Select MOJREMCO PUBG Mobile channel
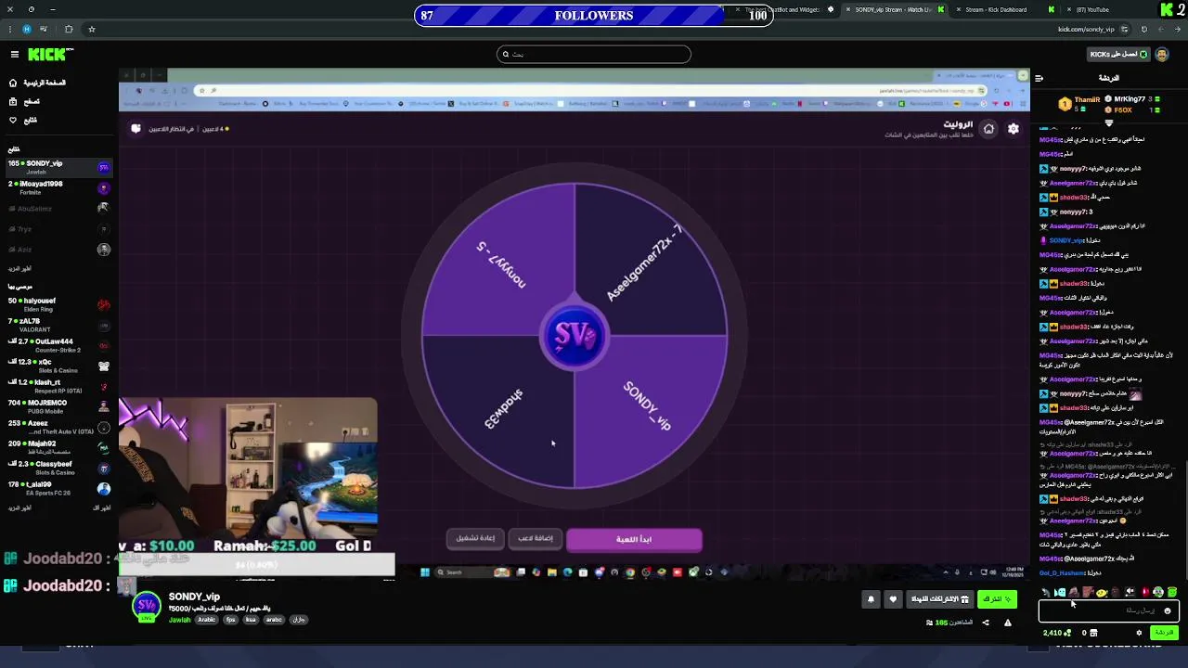1188x668 pixels. pos(59,406)
